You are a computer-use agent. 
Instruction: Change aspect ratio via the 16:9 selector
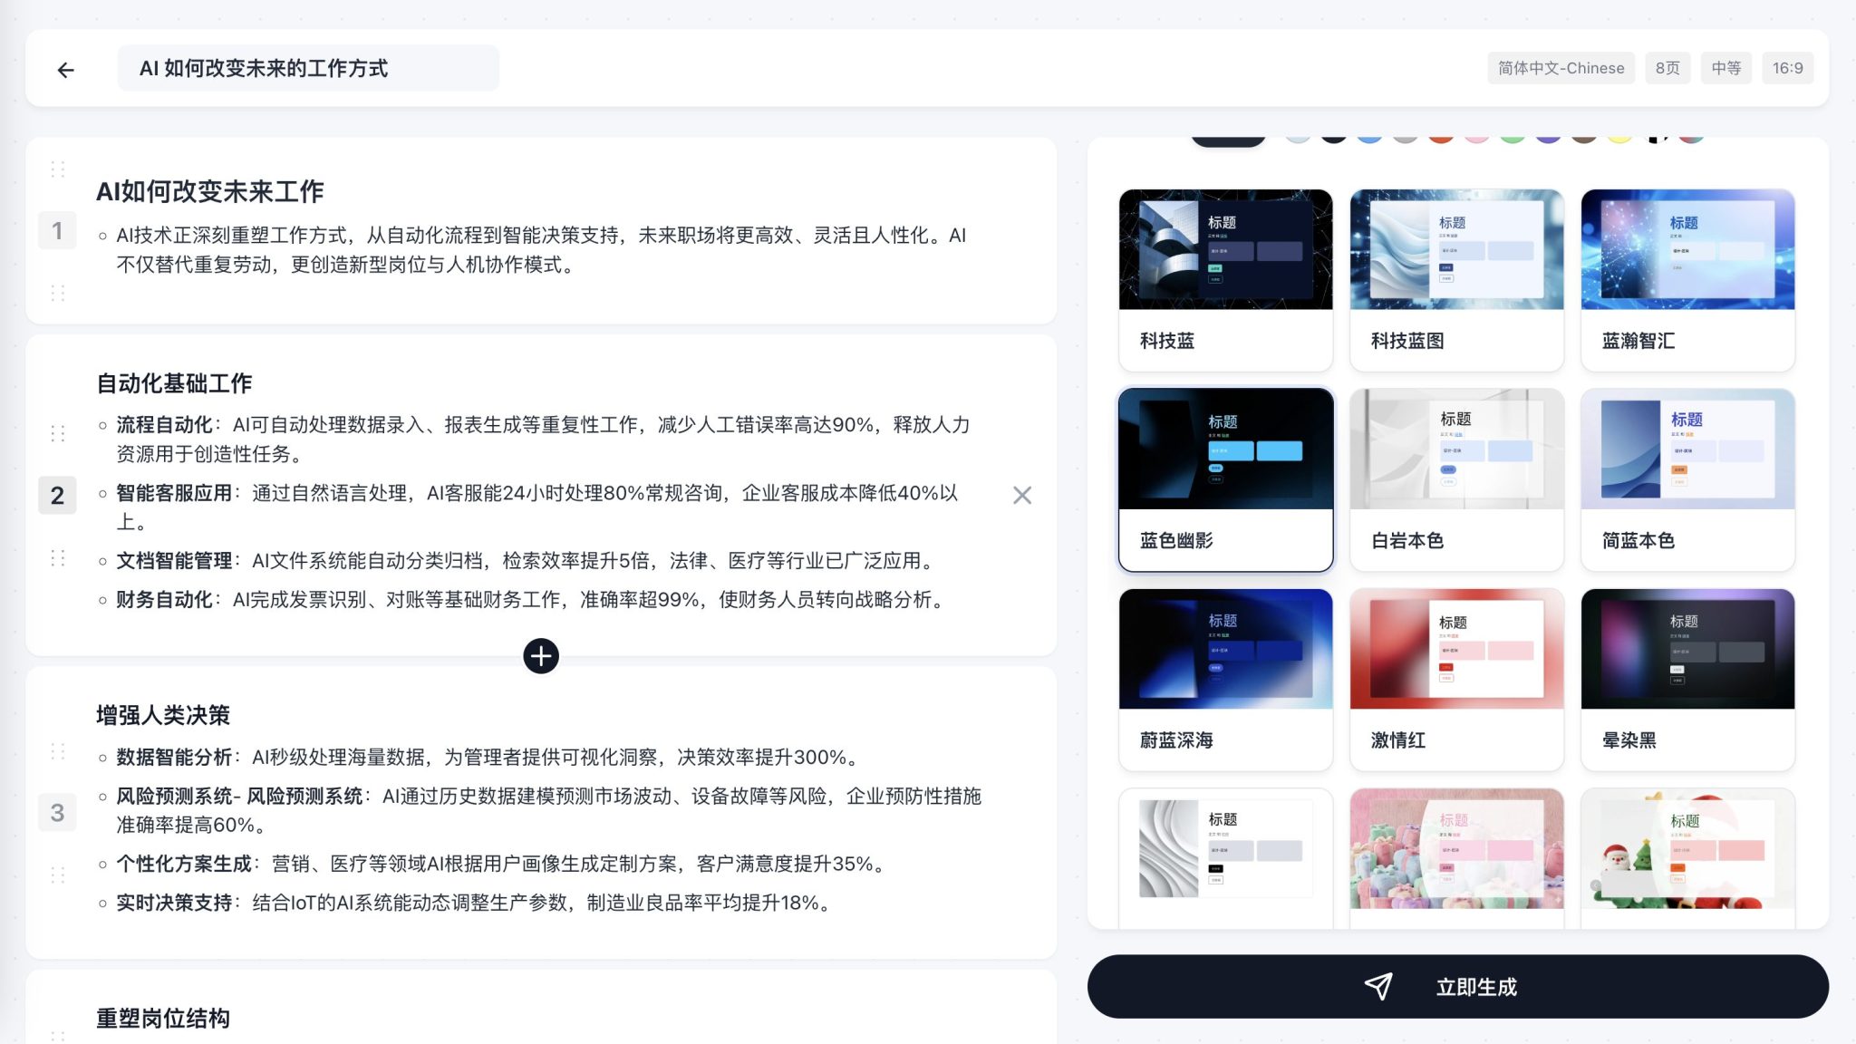[x=1788, y=68]
